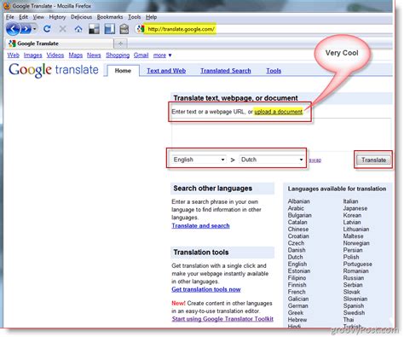Viewport: 404px width, 337px height.
Task: Click the 'Search other languages' heading
Action: [x=212, y=189]
